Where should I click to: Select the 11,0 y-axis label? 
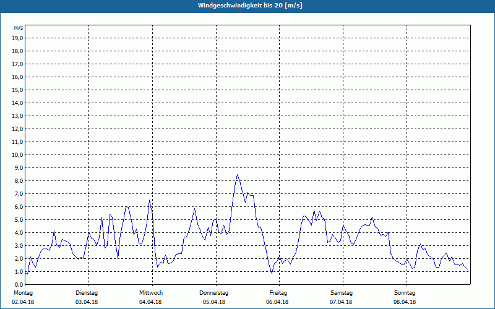coord(18,142)
